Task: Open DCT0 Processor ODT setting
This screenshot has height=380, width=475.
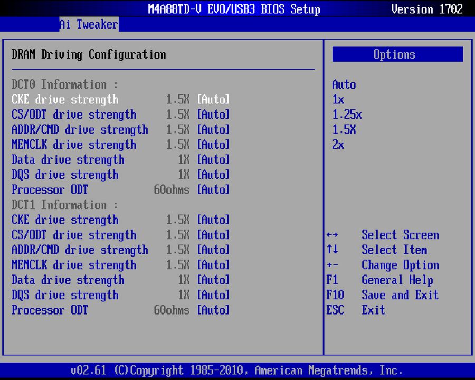Action: coord(50,190)
